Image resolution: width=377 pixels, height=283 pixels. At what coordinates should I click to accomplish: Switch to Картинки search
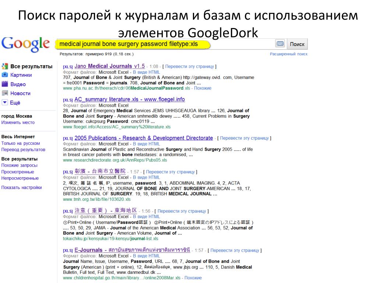tap(21, 75)
